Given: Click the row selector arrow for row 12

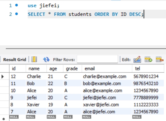Looking at the screenshot, I should point(3,77).
